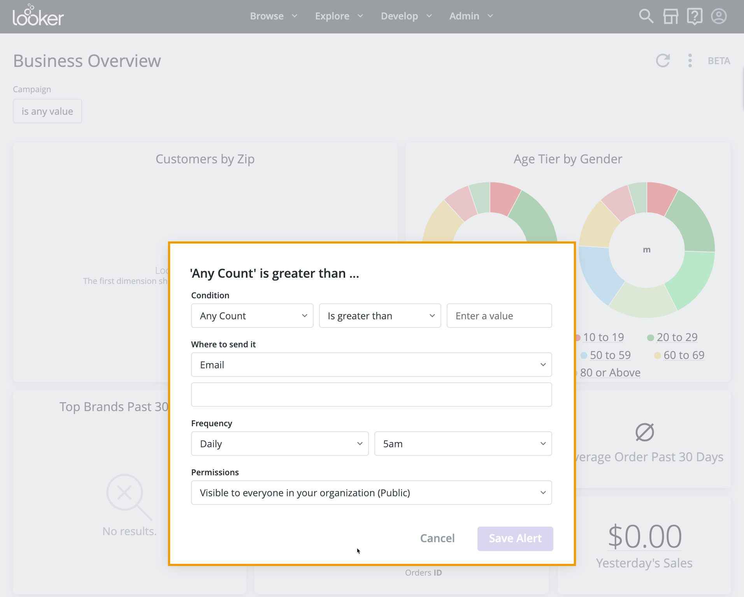Open the marketplace storefront icon
The image size is (744, 597).
[x=670, y=16]
